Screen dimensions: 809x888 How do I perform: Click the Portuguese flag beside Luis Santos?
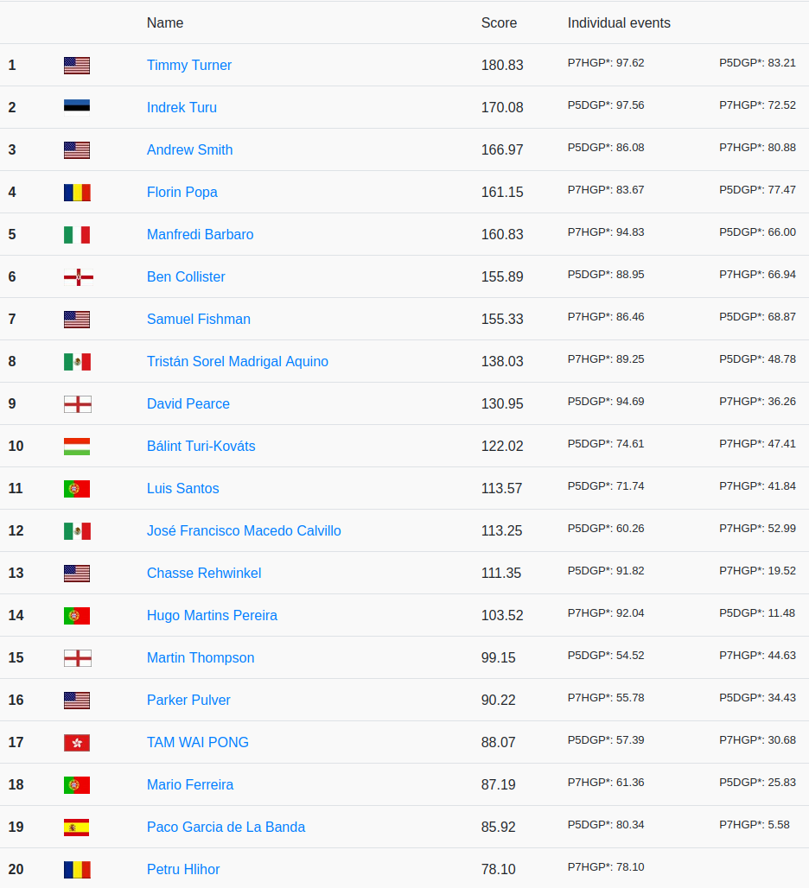tap(77, 488)
